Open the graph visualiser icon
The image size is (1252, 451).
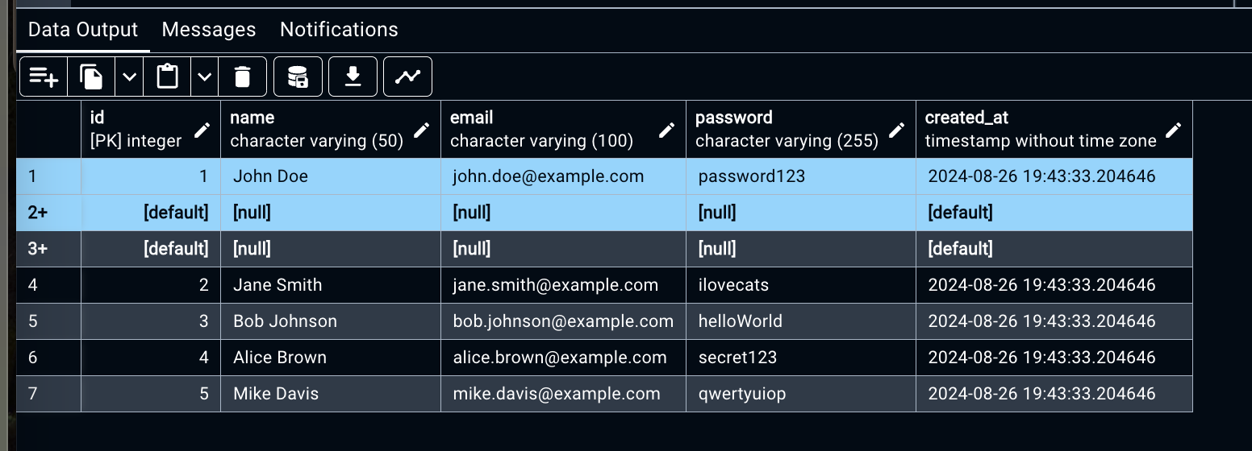(x=407, y=77)
